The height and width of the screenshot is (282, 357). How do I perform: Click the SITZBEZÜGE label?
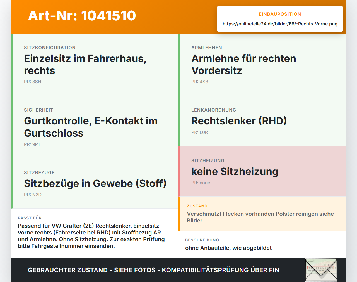coord(39,173)
